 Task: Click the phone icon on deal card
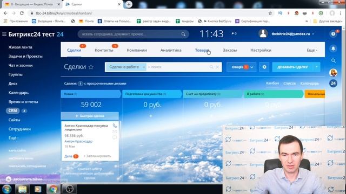[115, 126]
